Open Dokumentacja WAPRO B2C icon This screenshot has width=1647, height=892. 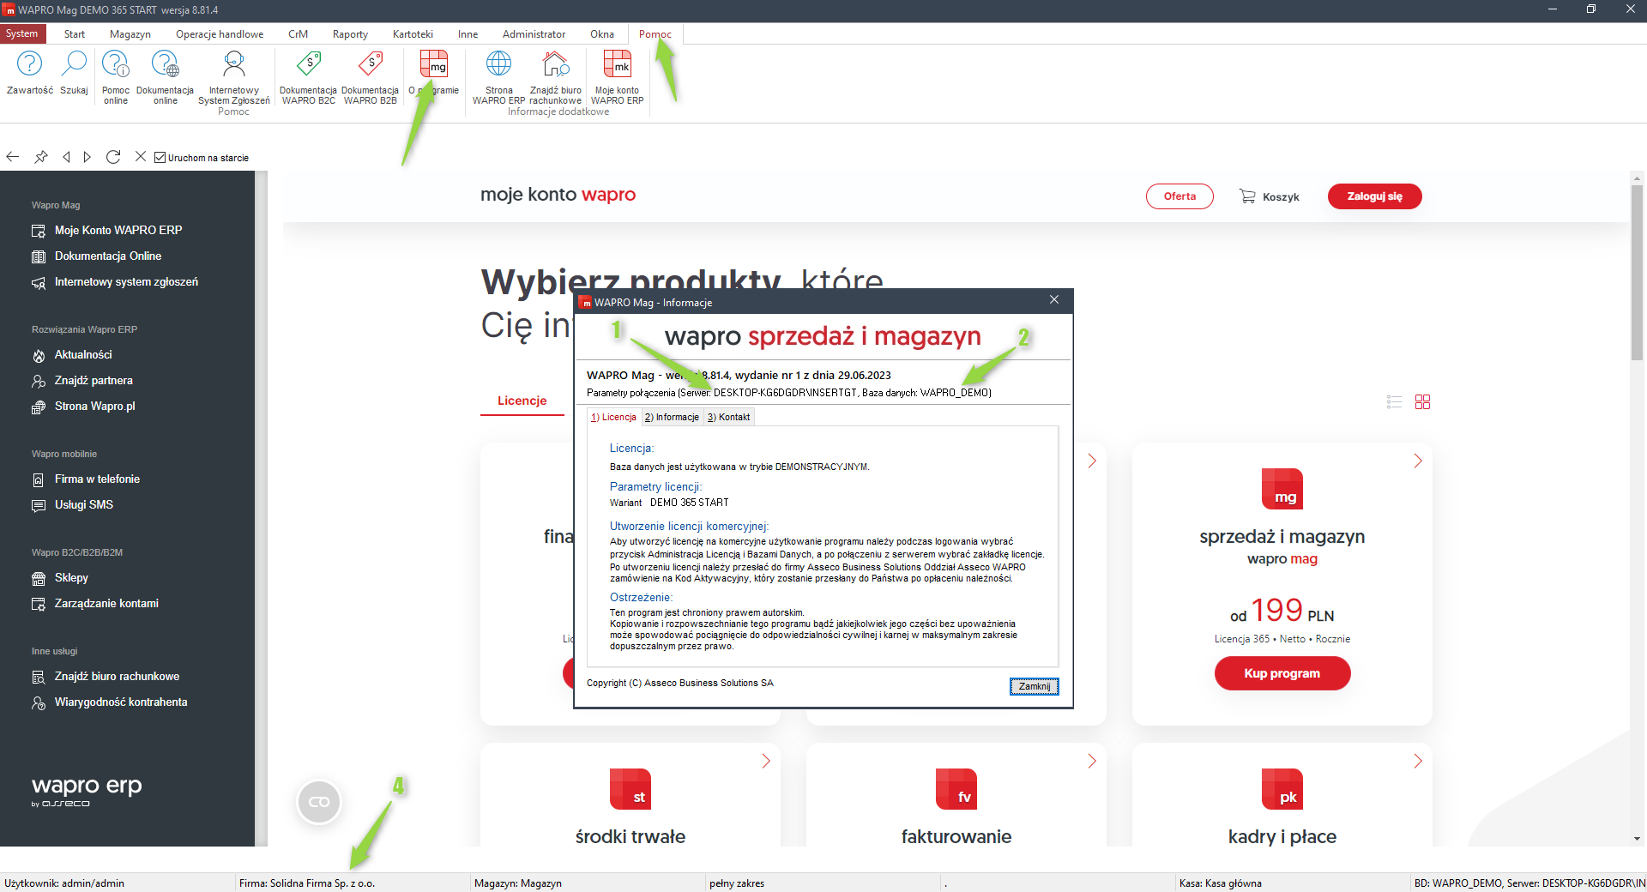click(x=308, y=63)
